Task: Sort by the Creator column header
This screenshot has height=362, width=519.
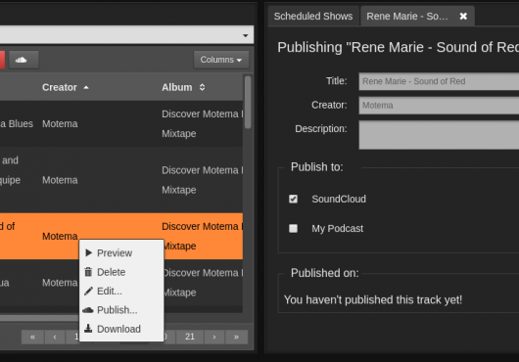Action: point(66,87)
